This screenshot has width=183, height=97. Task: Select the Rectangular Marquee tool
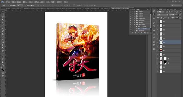click(3, 14)
